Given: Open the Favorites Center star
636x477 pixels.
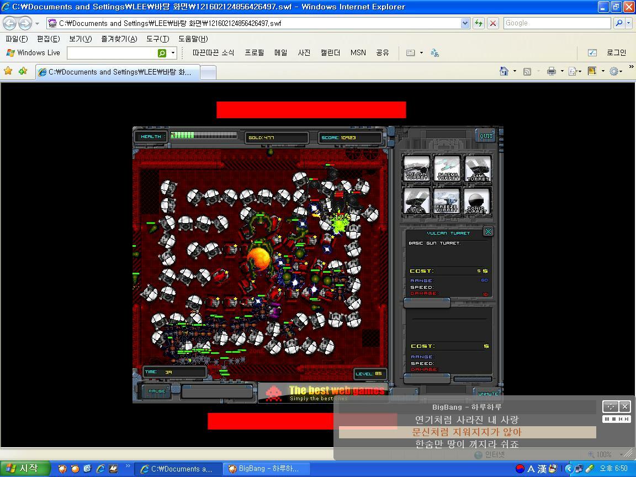Looking at the screenshot, I should tap(8, 71).
